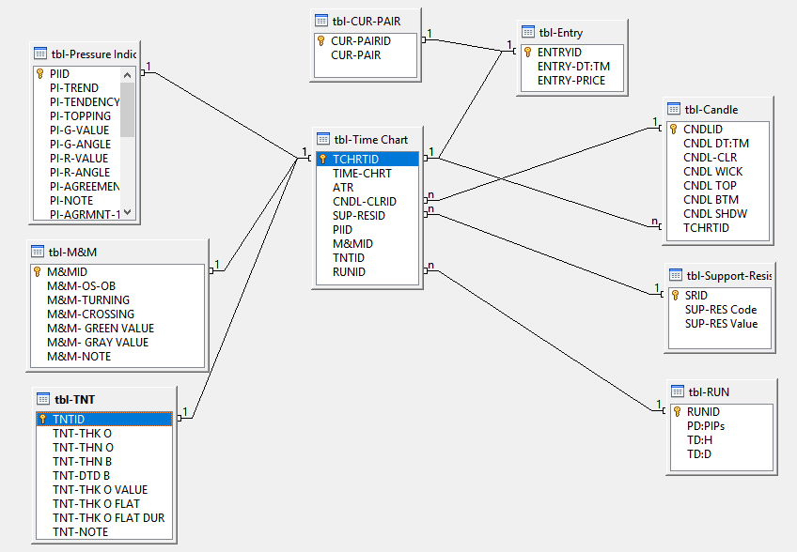Image resolution: width=797 pixels, height=552 pixels.
Task: Select the SUP-RES Value field
Action: click(721, 323)
